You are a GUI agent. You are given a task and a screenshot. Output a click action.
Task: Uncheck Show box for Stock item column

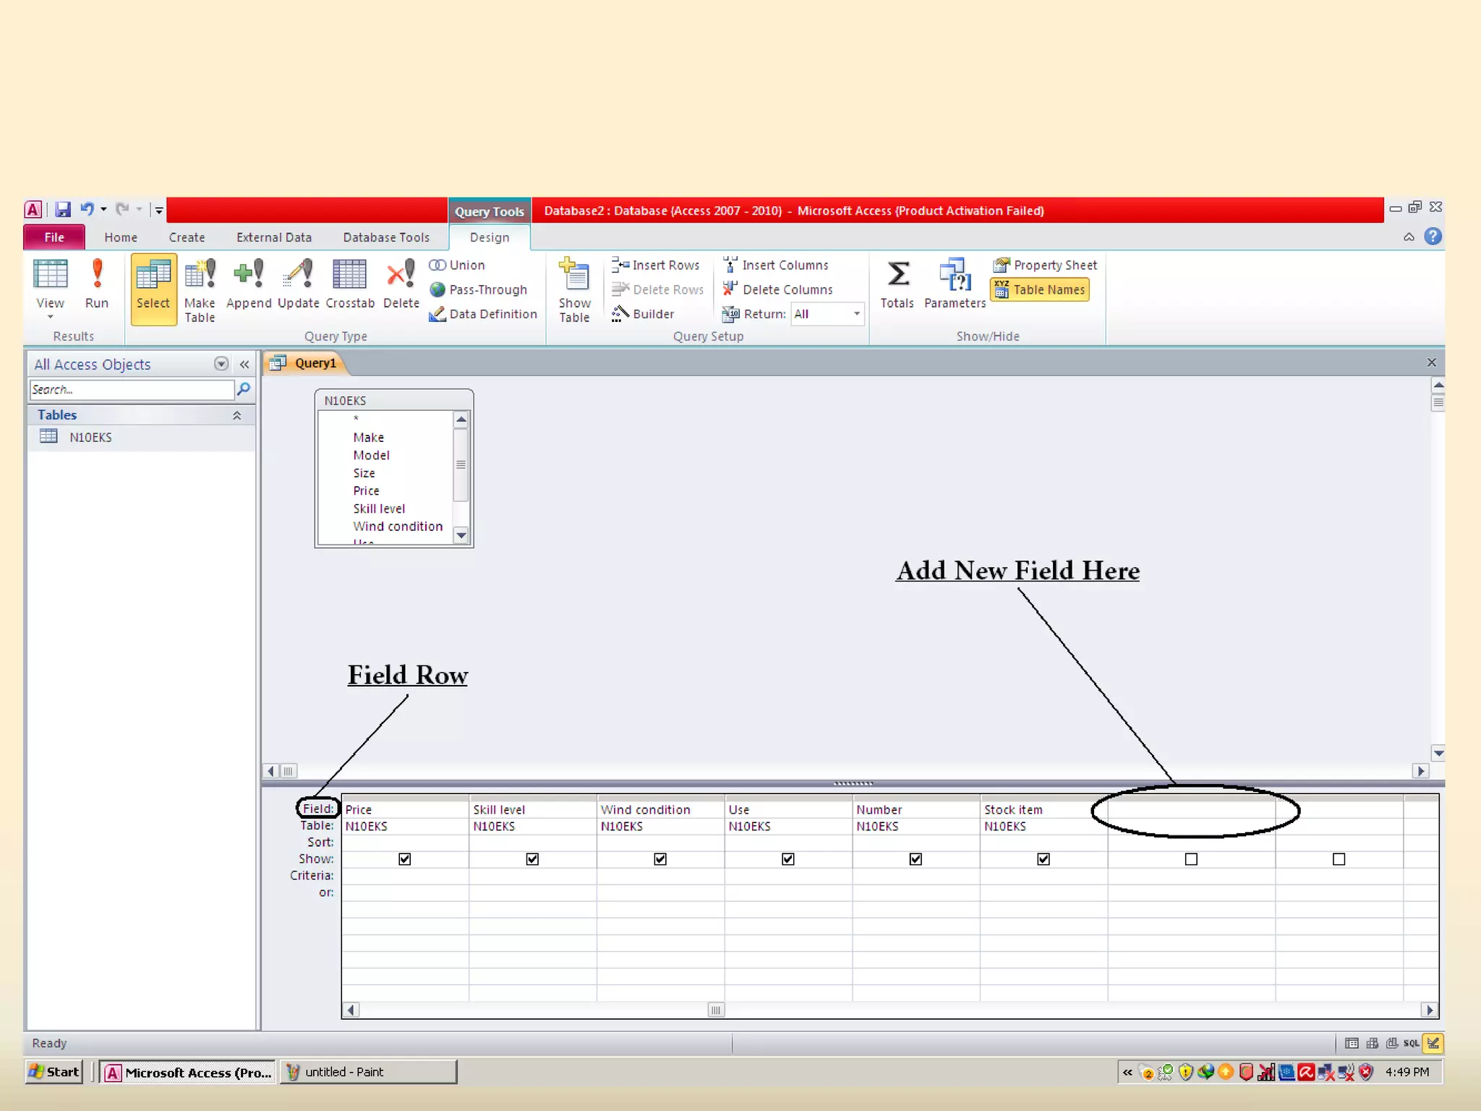pos(1043,859)
